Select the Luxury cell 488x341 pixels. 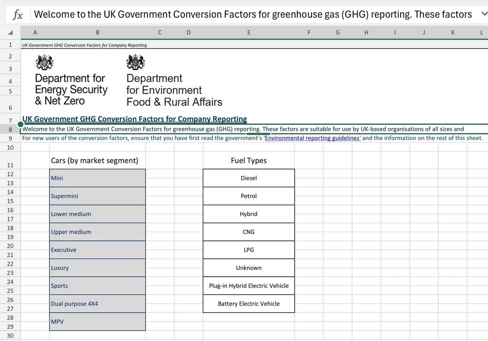click(98, 268)
